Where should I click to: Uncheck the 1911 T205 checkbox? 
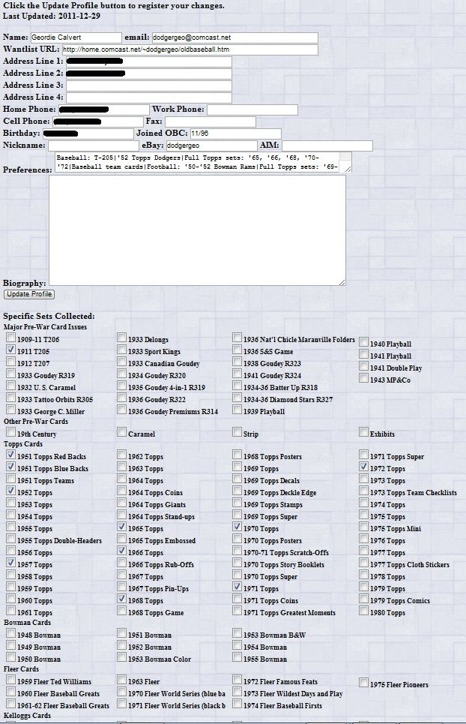(x=10, y=350)
